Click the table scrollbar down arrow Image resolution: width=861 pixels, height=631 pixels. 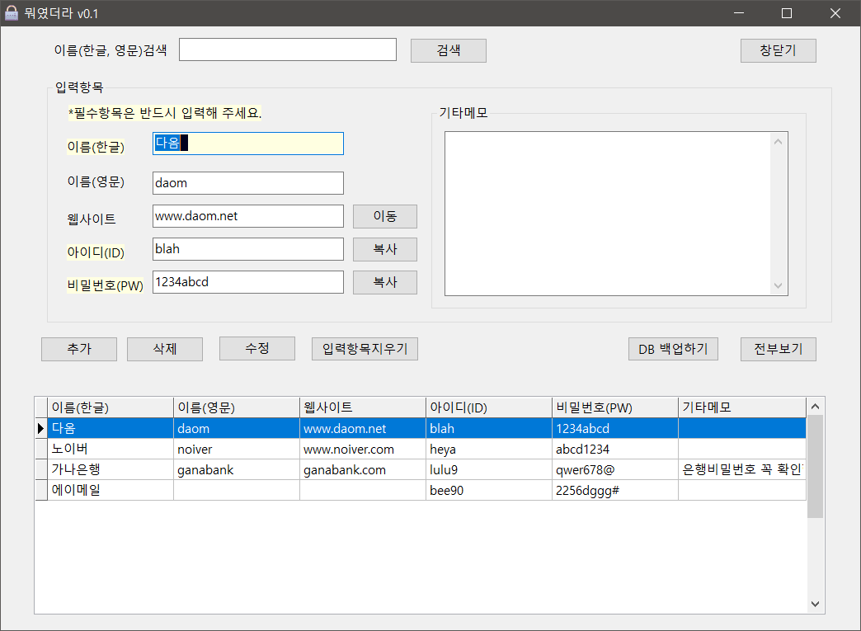pyautogui.click(x=815, y=604)
